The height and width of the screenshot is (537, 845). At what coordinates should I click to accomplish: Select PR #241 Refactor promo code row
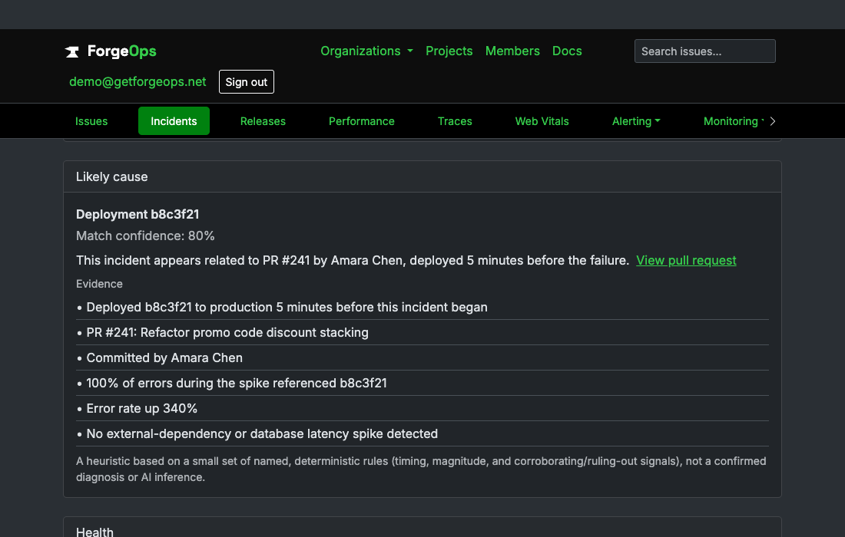tap(422, 332)
